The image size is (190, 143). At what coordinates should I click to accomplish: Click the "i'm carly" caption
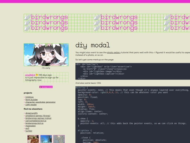46,68
